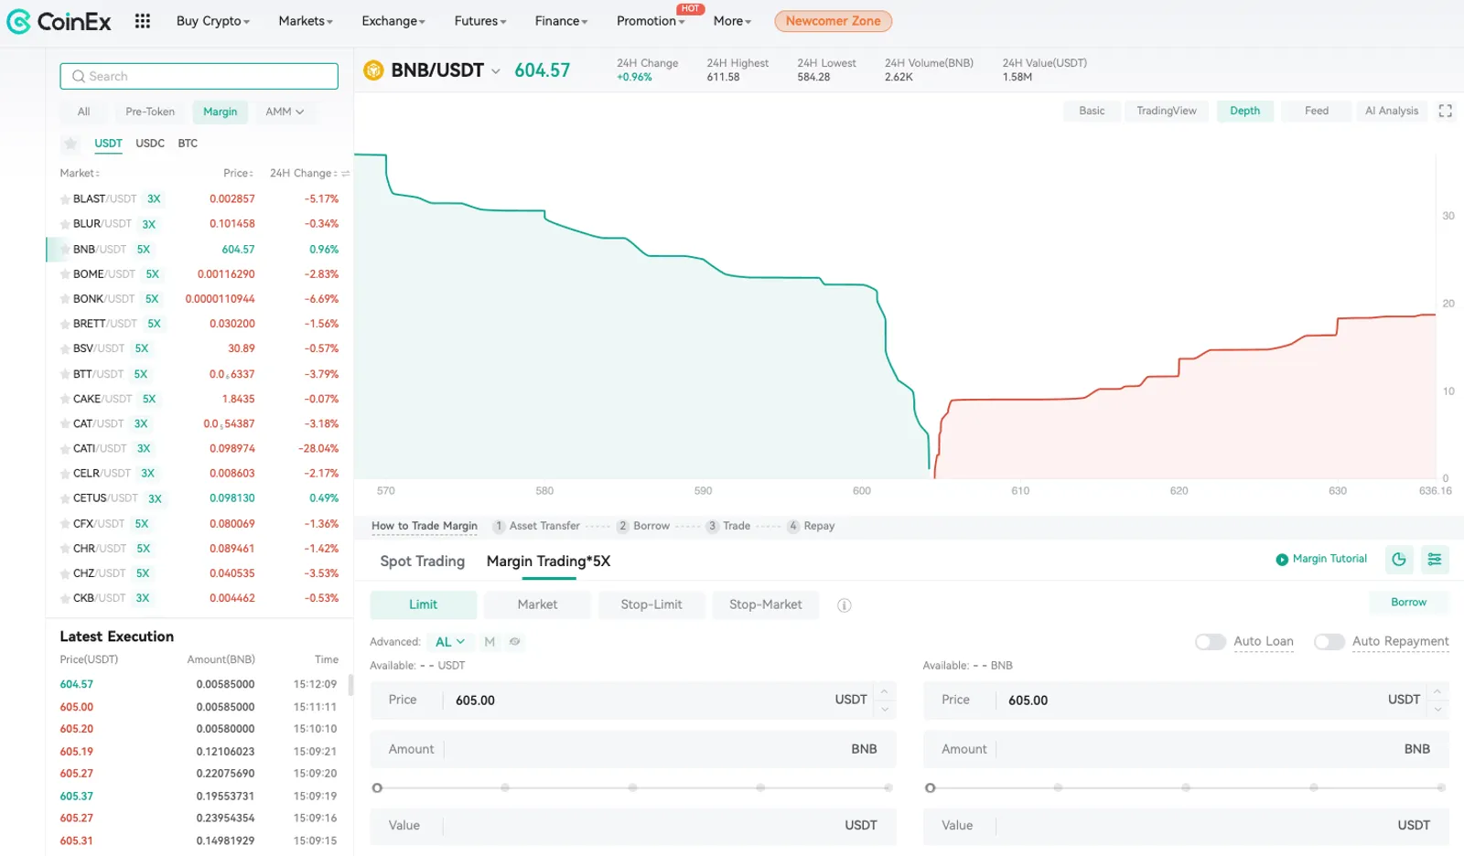Screen dimensions: 1464x856
Task: Open the pie chart assets icon
Action: tap(1398, 560)
